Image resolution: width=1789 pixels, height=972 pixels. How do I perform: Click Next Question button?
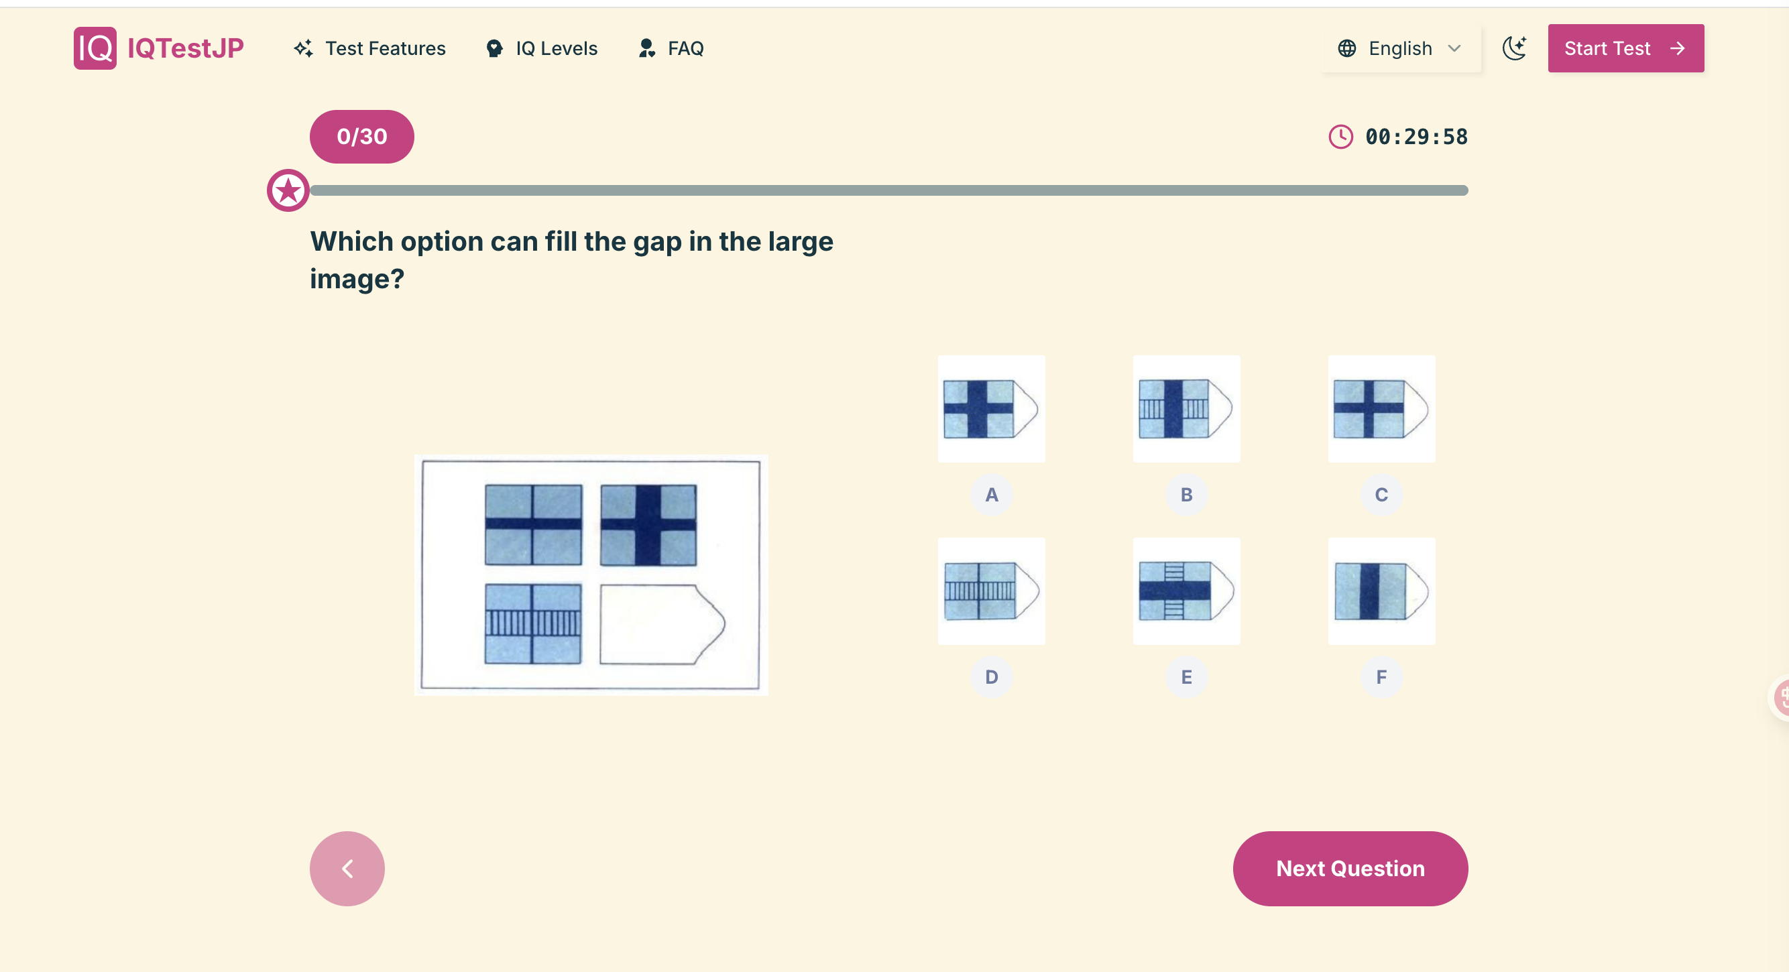[x=1350, y=869]
